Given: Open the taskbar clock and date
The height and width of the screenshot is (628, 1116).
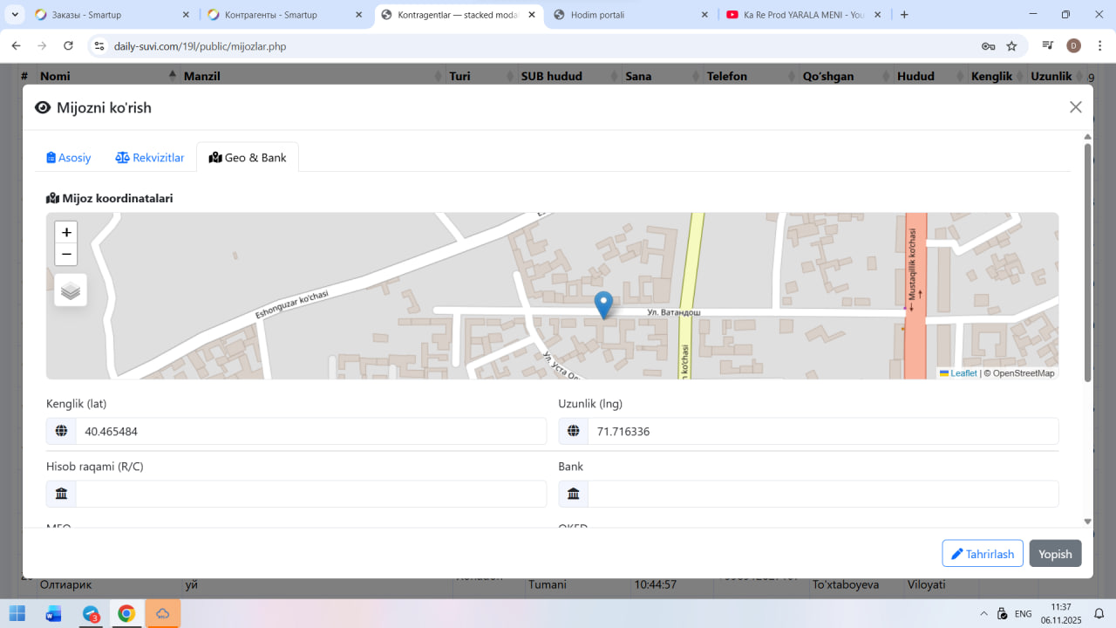Looking at the screenshot, I should pyautogui.click(x=1061, y=613).
